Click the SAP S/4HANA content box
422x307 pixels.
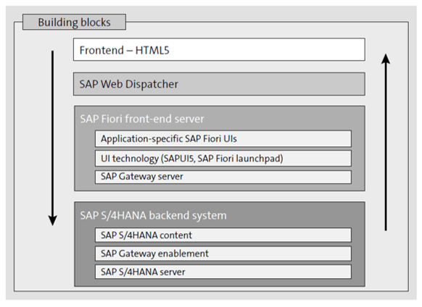(223, 235)
